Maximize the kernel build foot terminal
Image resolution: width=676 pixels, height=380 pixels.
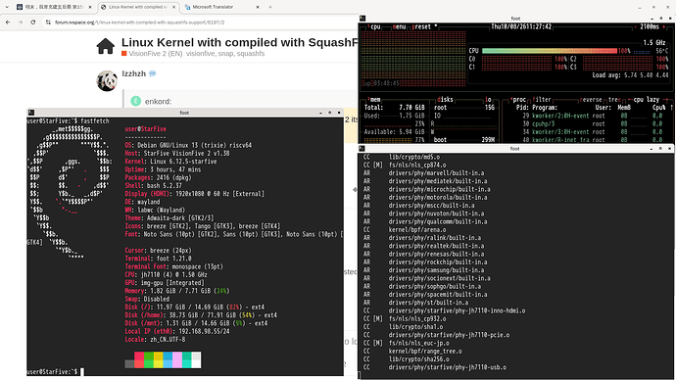point(660,148)
